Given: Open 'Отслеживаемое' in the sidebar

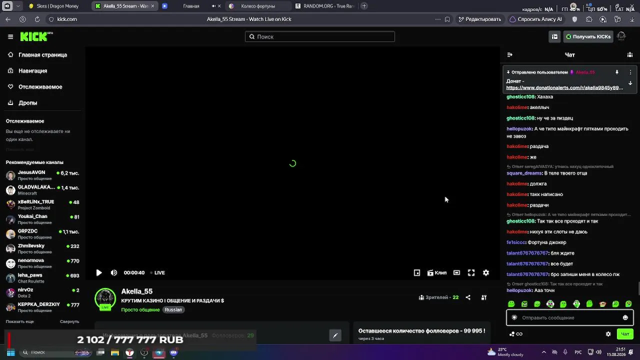Looking at the screenshot, I should point(35,87).
